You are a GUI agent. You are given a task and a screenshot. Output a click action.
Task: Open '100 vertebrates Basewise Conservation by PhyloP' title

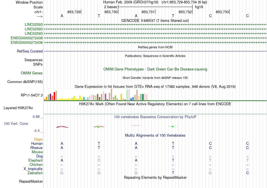(x=155, y=117)
